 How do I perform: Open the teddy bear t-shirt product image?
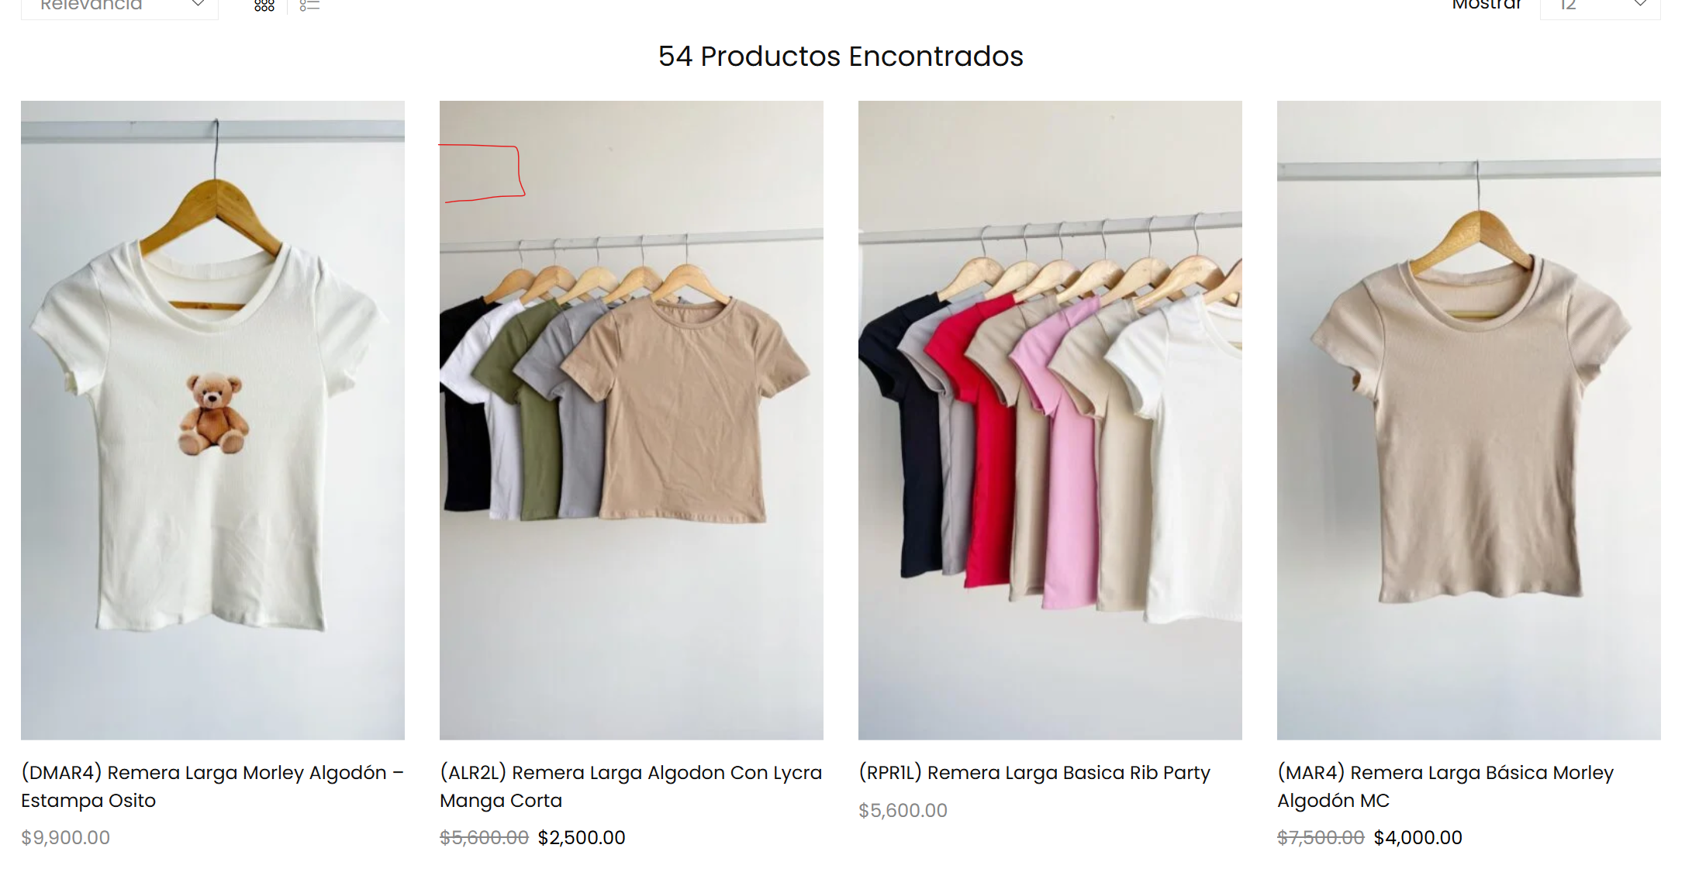(212, 420)
